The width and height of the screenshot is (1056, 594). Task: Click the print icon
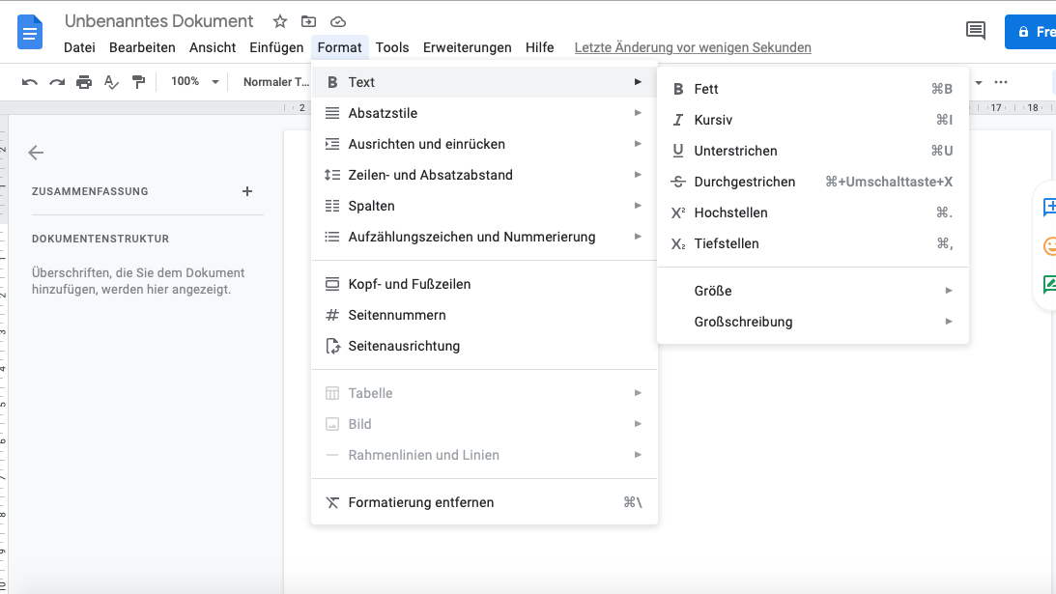click(x=84, y=82)
